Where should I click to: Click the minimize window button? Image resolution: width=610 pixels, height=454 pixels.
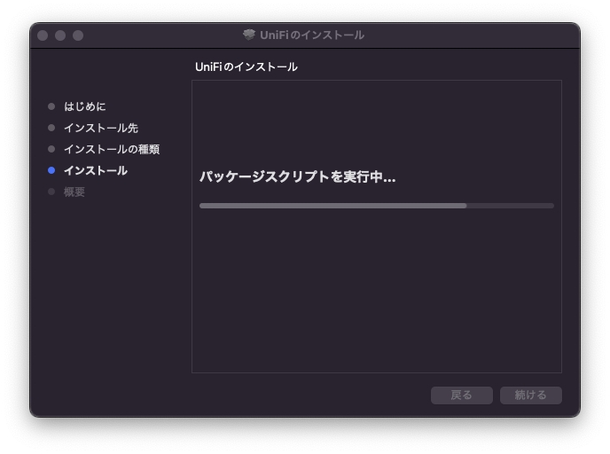(60, 35)
